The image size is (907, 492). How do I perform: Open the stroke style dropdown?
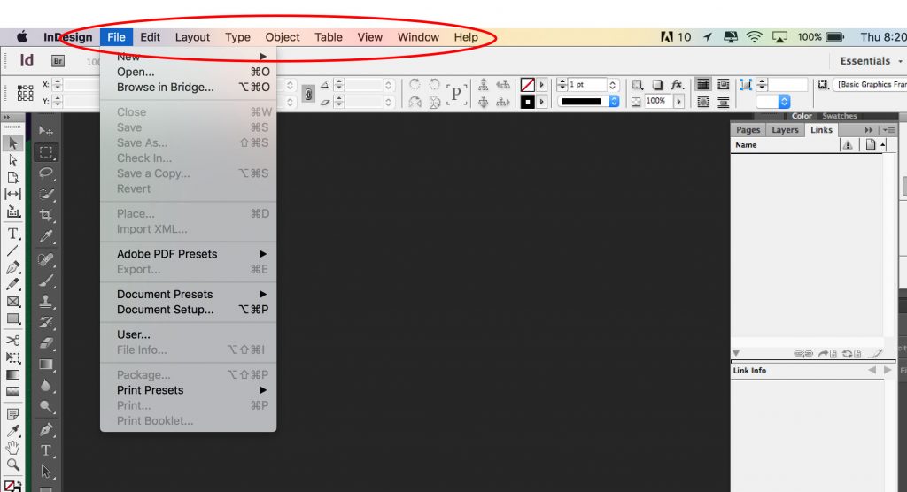614,102
